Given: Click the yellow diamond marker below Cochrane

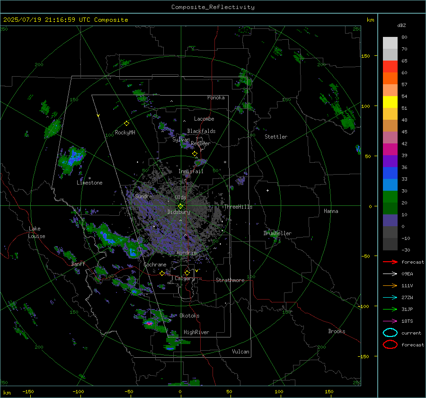Looking at the screenshot, I should [x=162, y=273].
